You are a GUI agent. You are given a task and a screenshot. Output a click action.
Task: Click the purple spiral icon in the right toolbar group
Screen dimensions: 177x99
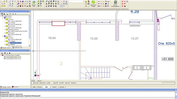click(127, 1)
